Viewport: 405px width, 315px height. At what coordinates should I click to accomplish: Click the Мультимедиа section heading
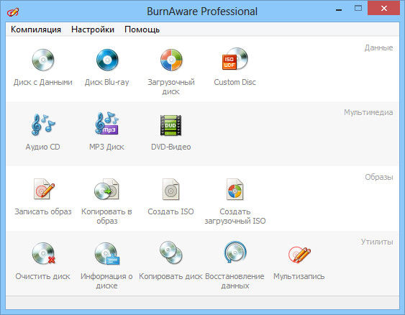(x=368, y=112)
